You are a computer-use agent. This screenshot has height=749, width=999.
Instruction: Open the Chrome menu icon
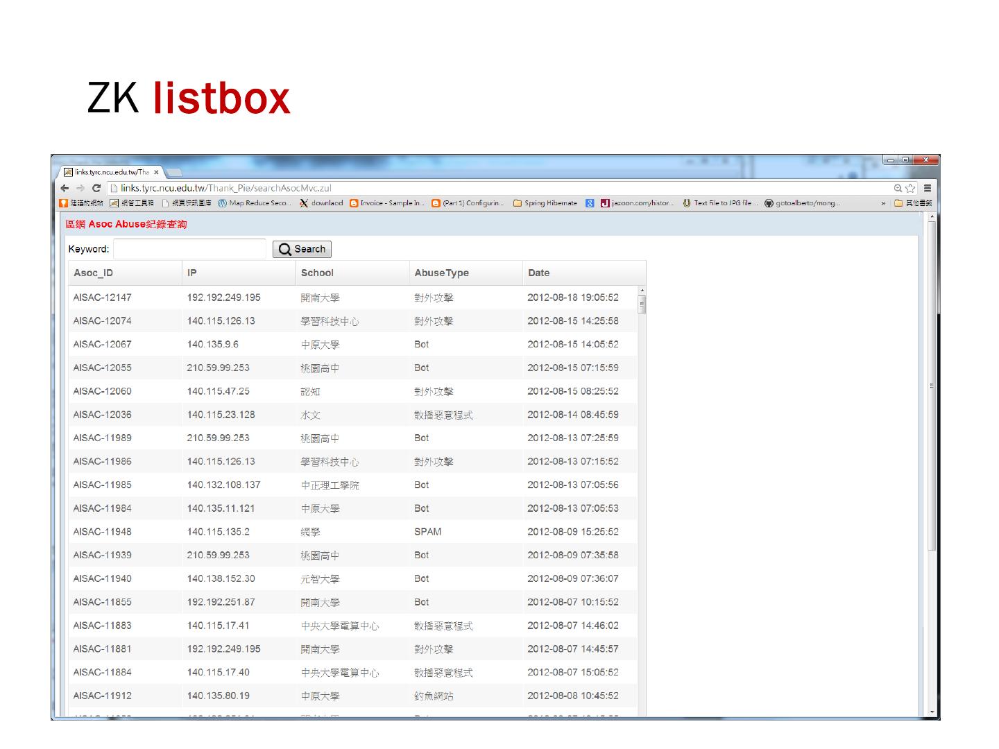pyautogui.click(x=928, y=188)
